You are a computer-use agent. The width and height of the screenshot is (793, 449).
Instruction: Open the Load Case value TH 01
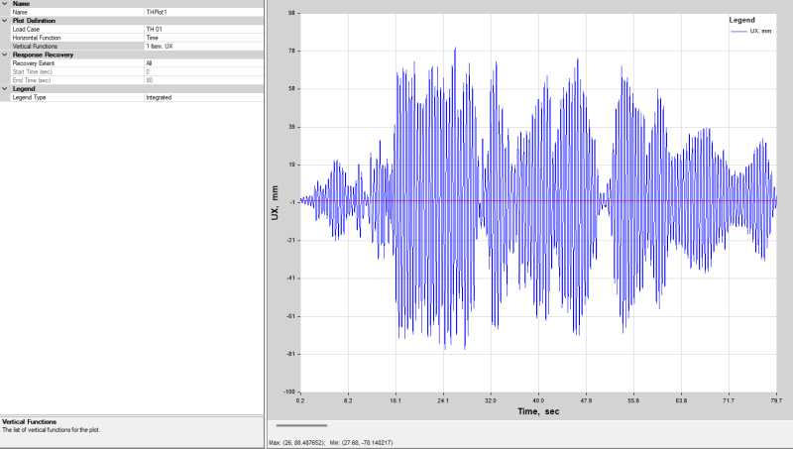(x=204, y=30)
